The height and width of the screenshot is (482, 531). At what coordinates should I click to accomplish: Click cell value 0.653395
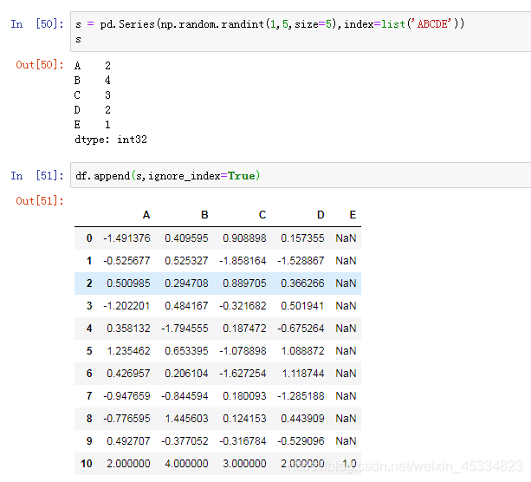coord(186,351)
